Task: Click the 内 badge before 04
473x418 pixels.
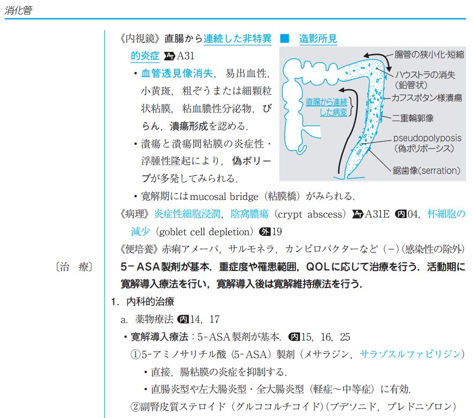Action: pyautogui.click(x=400, y=214)
